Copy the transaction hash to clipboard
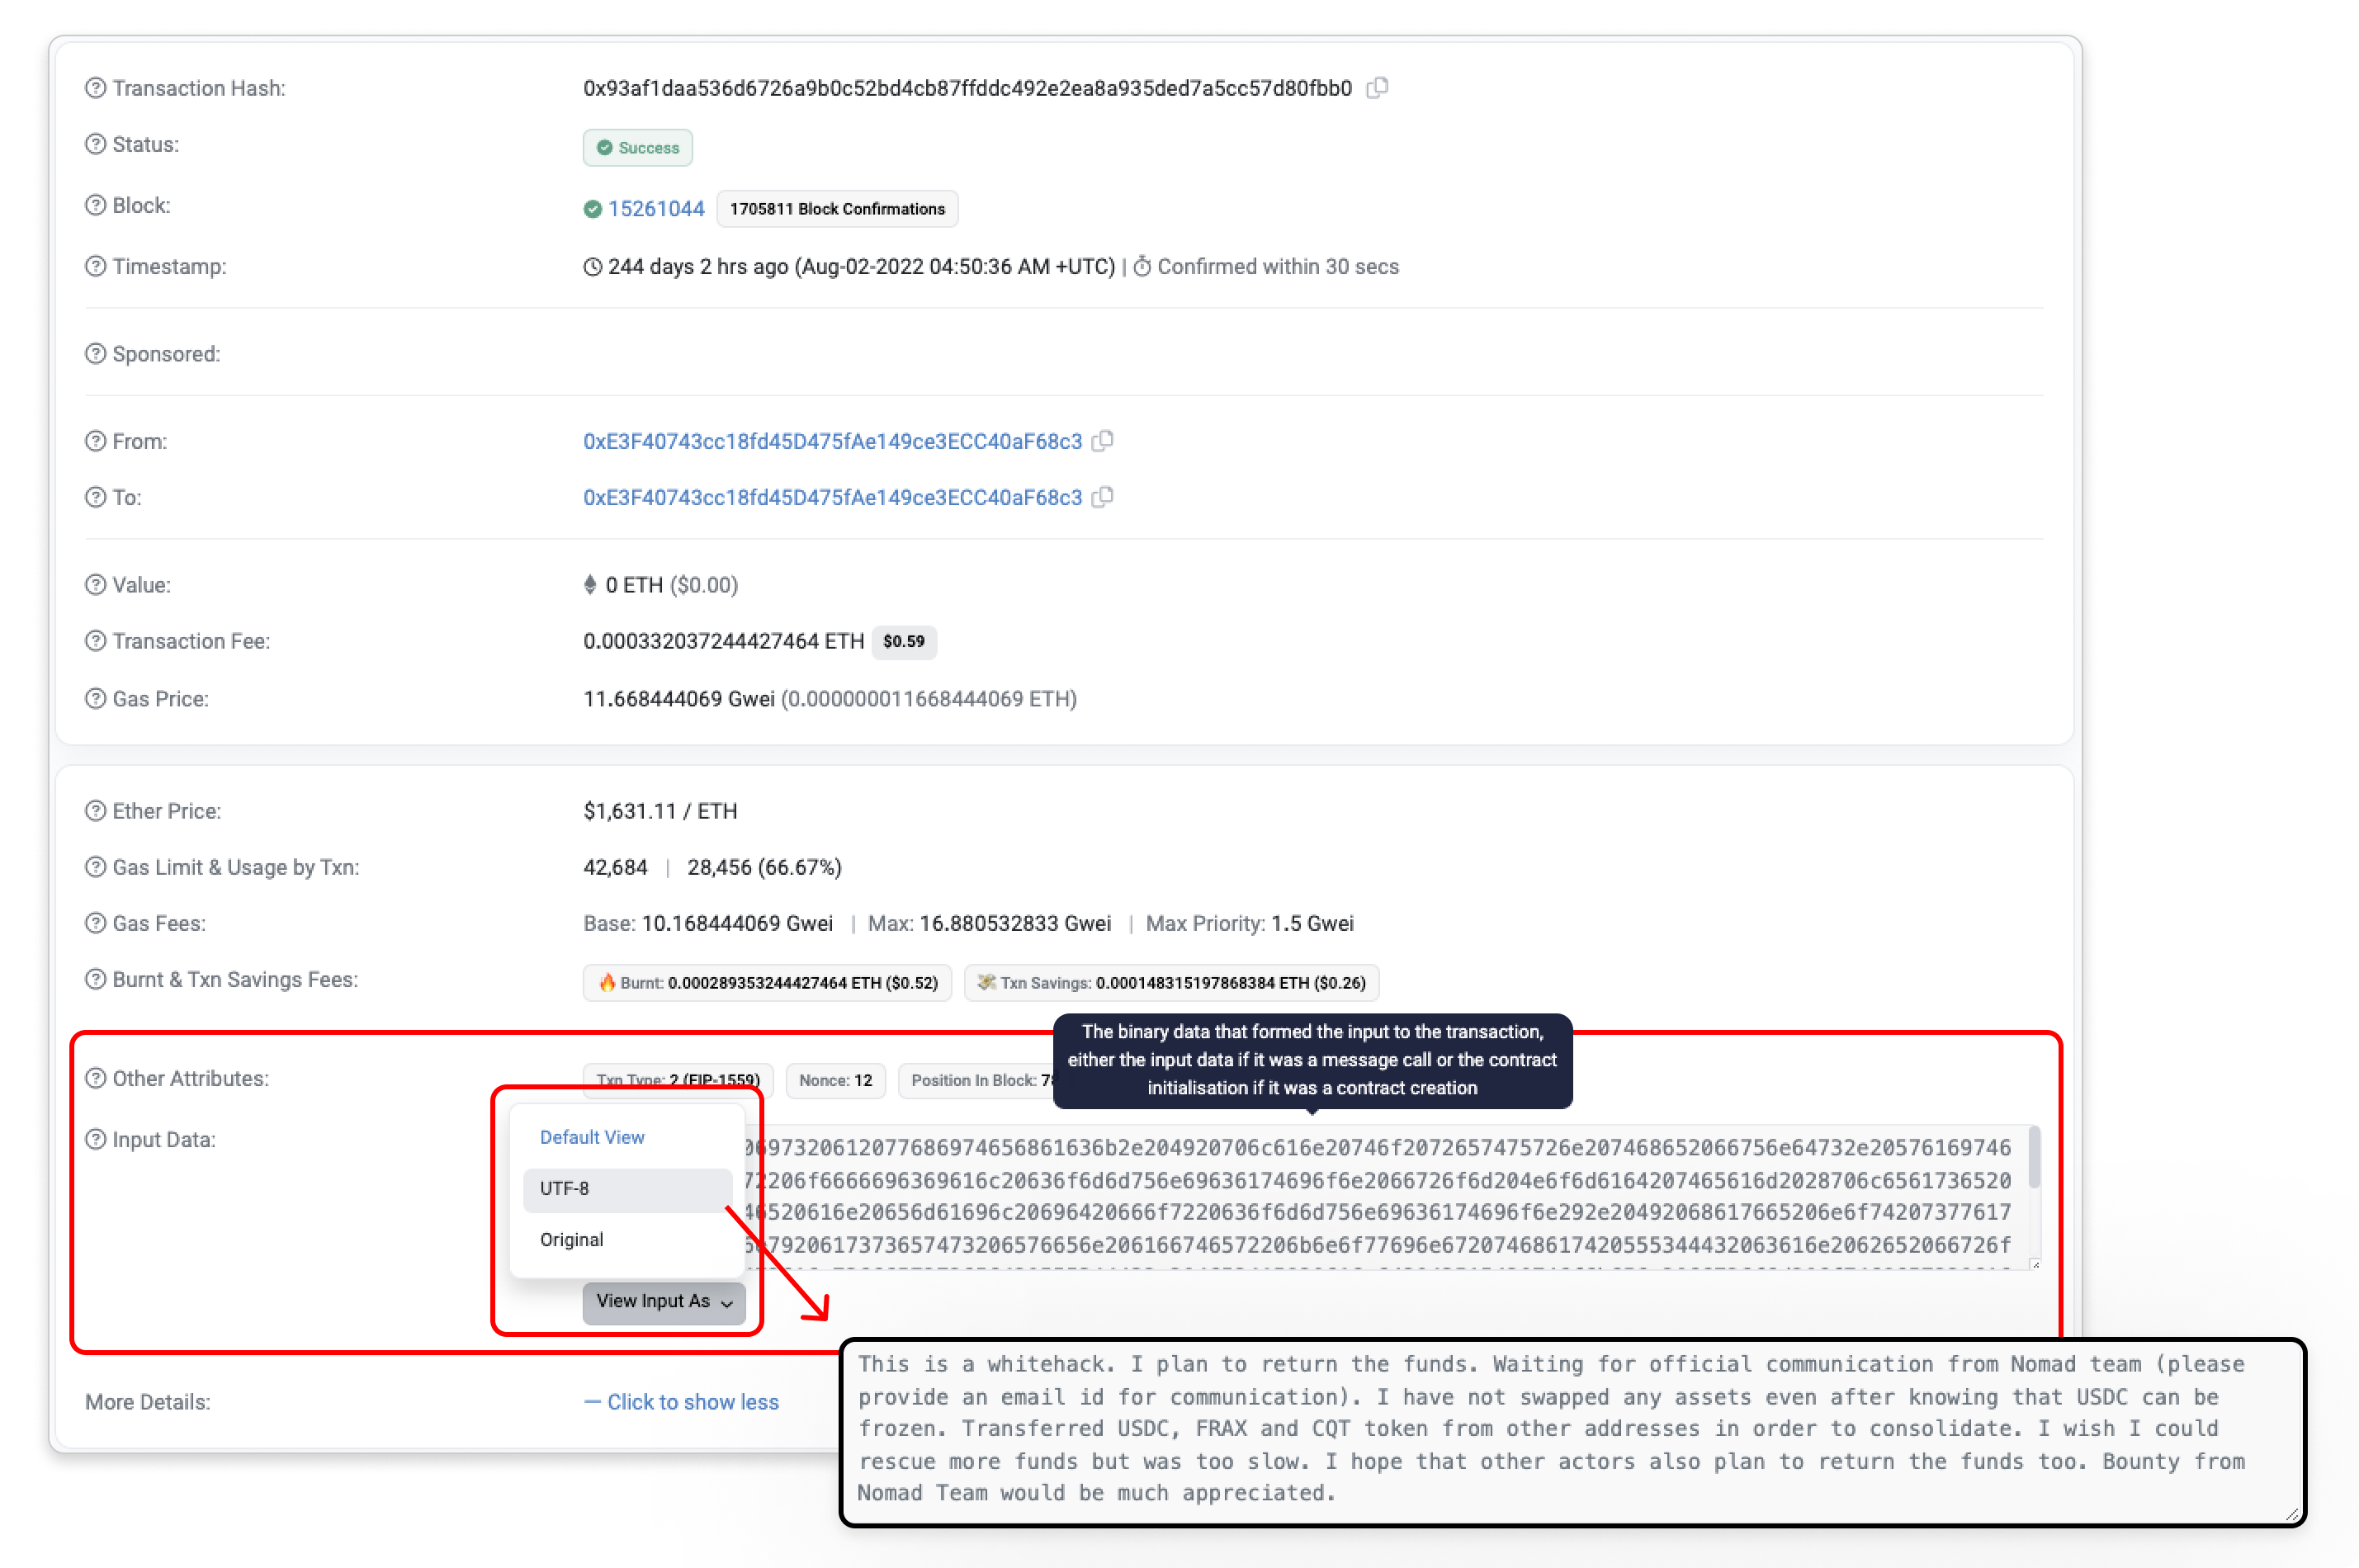The height and width of the screenshot is (1568, 2359). (x=1377, y=88)
